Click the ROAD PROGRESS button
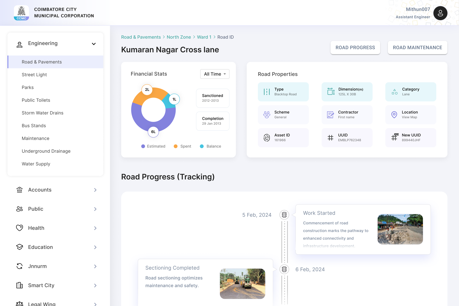459x306 pixels. pos(355,48)
